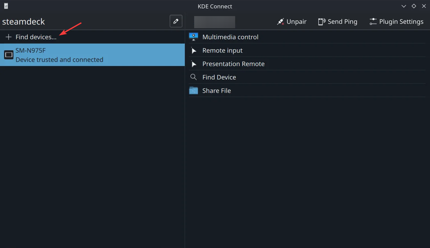
Task: Click the Share File folder icon
Action: point(193,90)
